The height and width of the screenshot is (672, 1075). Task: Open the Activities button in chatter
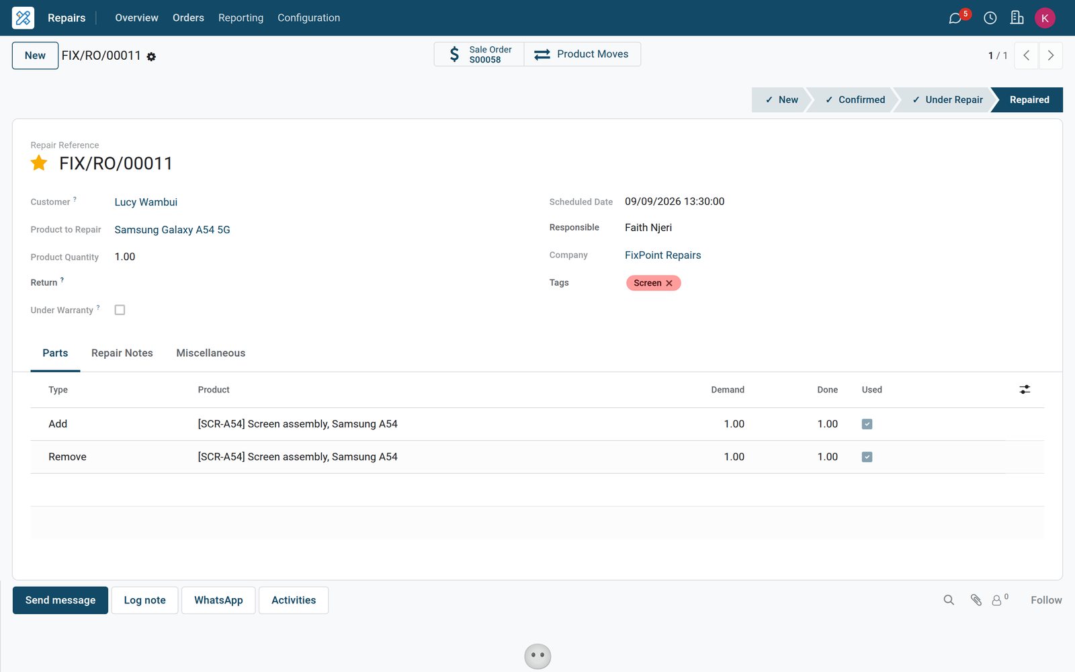pos(294,600)
